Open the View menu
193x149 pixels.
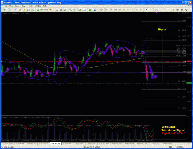coord(11,6)
